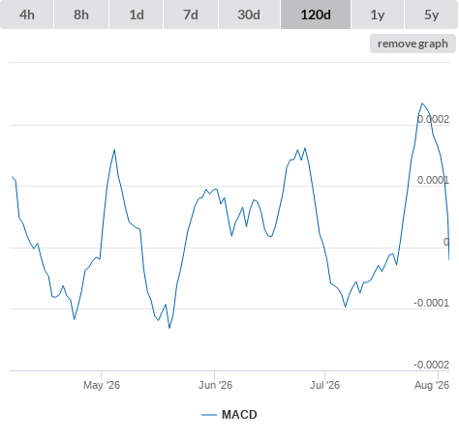
Task: Click the 0.0002 y-axis label
Action: 433,119
